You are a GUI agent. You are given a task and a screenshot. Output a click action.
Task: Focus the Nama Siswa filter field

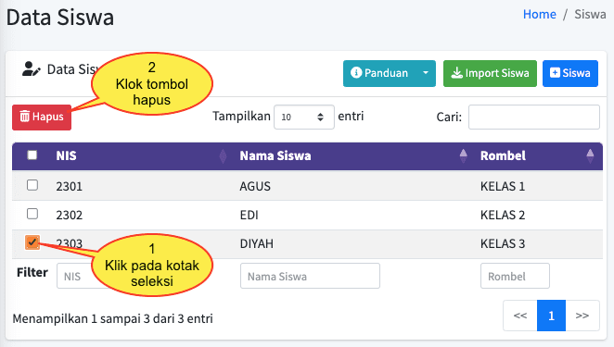click(310, 276)
